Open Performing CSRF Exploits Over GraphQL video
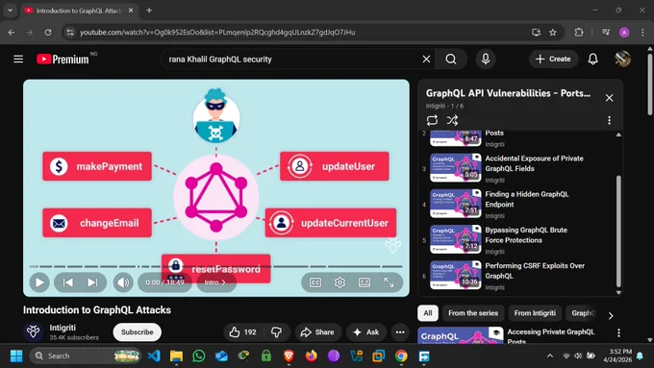This screenshot has width=654, height=368. [535, 271]
